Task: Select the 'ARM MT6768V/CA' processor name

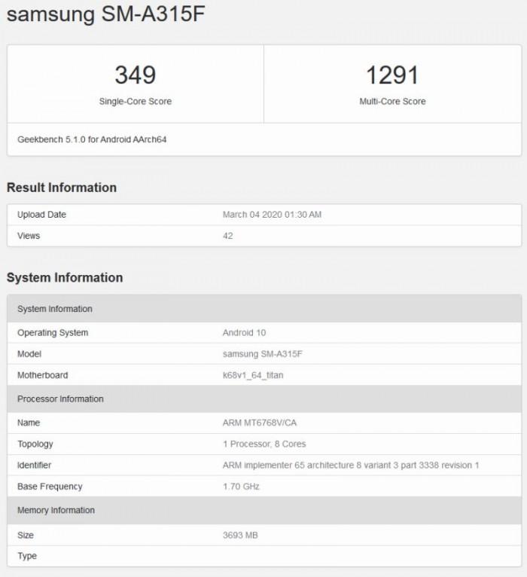Action: coord(260,423)
